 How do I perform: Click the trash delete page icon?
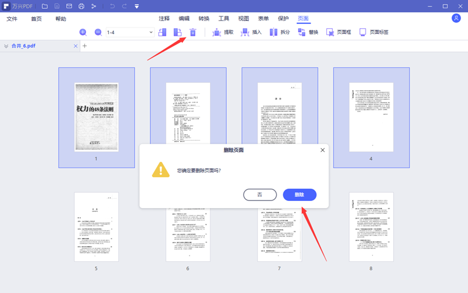click(x=192, y=32)
